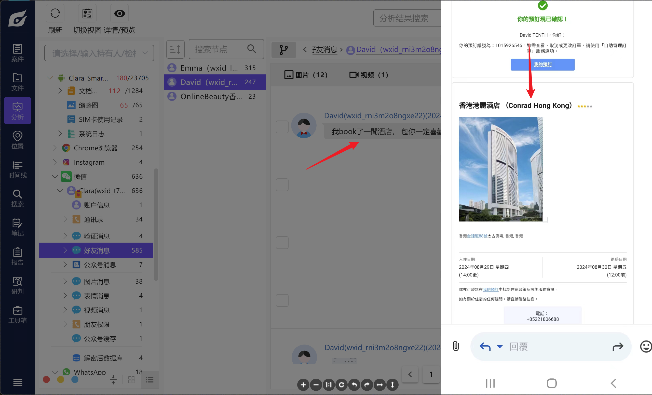Click the branch icon beside breadcrumb
652x395 pixels.
[x=283, y=49]
